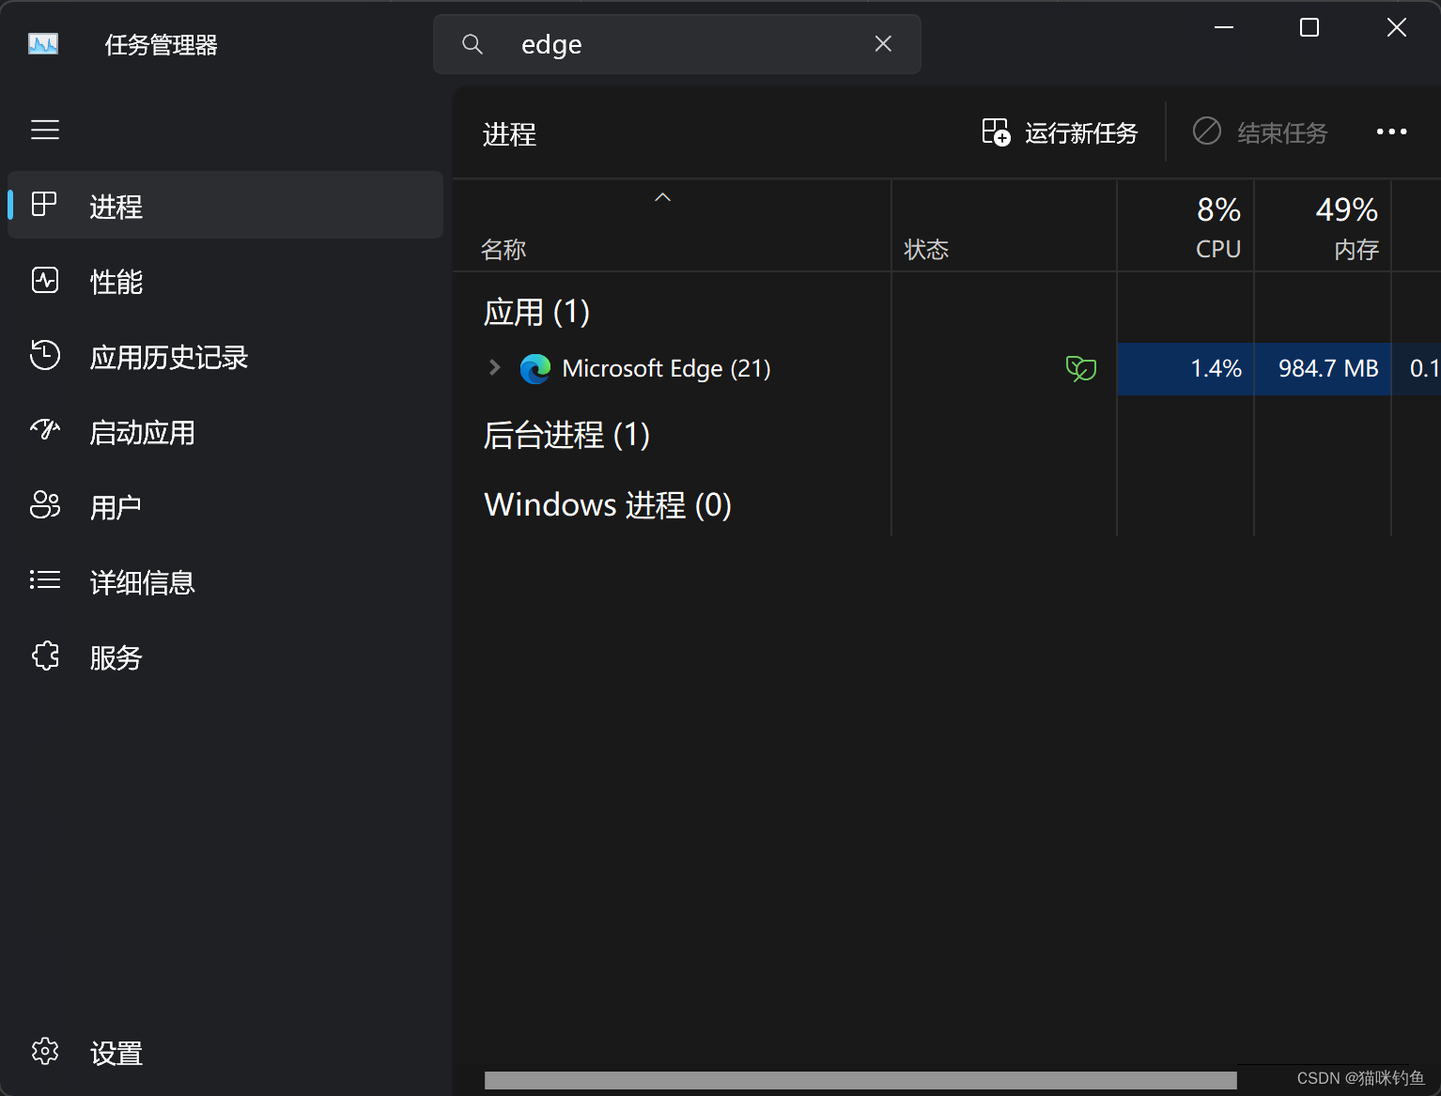
Task: Click the Windows 进程 (0) group heading
Action: 608,505
